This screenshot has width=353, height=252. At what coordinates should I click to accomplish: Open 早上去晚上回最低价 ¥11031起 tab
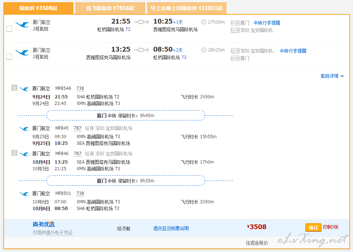[x=187, y=8]
